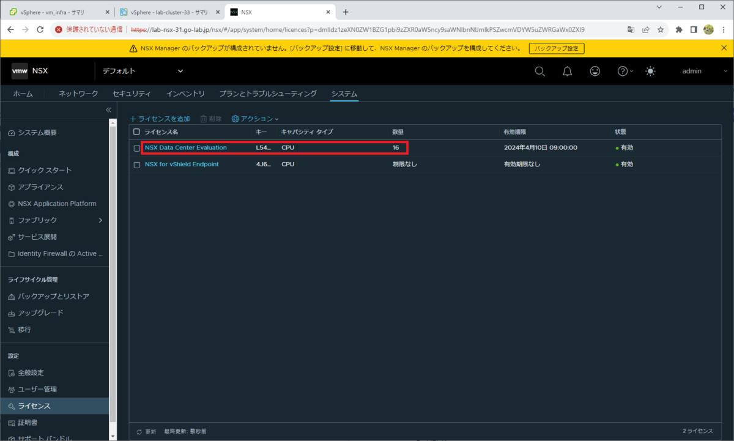Sort by the ライセンス名 column header
The width and height of the screenshot is (734, 441).
(x=161, y=132)
